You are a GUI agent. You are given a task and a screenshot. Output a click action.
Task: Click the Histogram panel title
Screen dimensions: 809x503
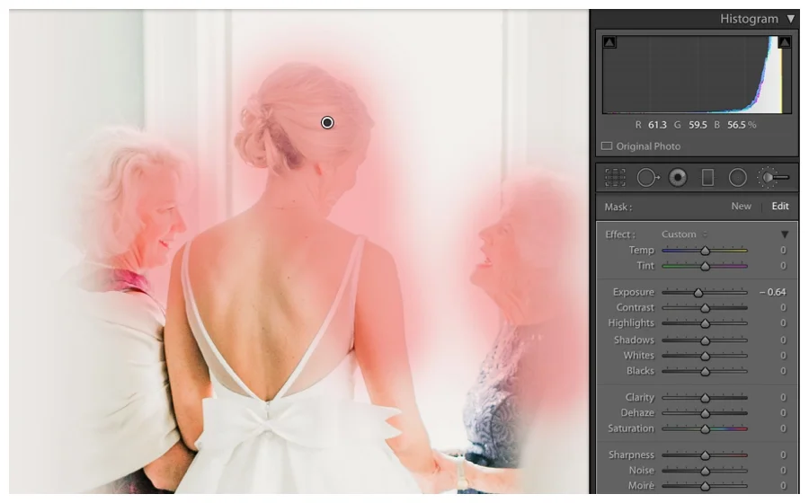pyautogui.click(x=749, y=19)
